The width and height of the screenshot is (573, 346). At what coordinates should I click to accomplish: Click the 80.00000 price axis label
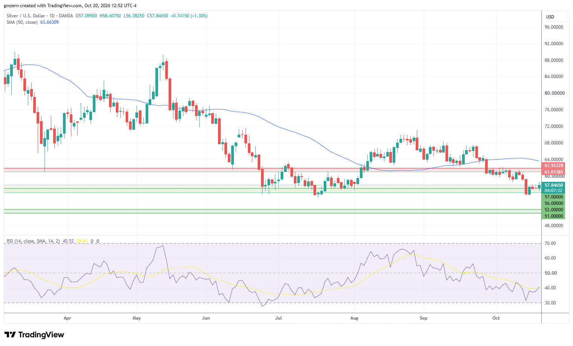coord(554,93)
